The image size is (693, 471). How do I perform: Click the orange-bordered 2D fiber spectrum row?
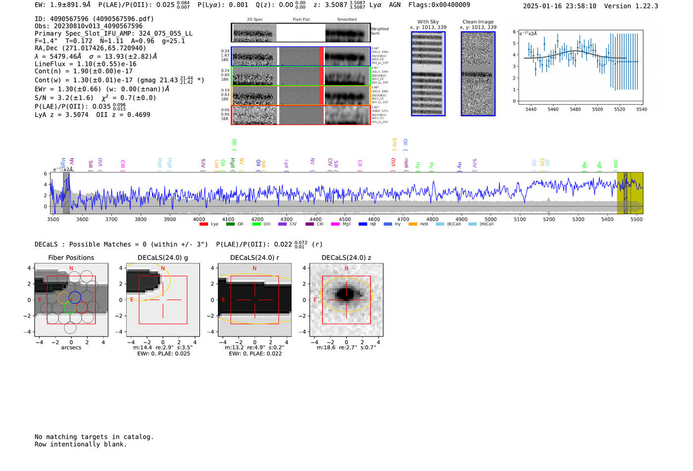tap(301, 95)
